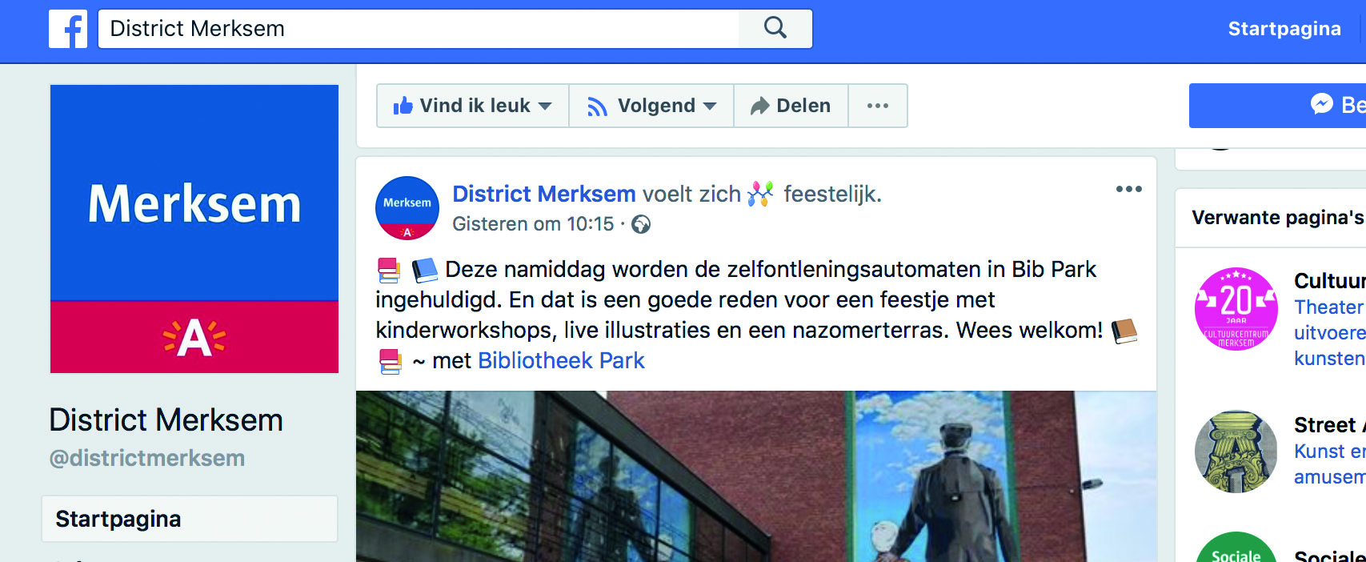The width and height of the screenshot is (1366, 562).
Task: Click the District Merksem page title
Action: pyautogui.click(x=166, y=420)
